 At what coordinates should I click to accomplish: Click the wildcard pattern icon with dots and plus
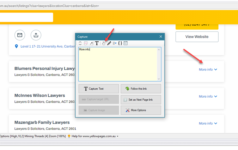pyautogui.click(x=91, y=43)
